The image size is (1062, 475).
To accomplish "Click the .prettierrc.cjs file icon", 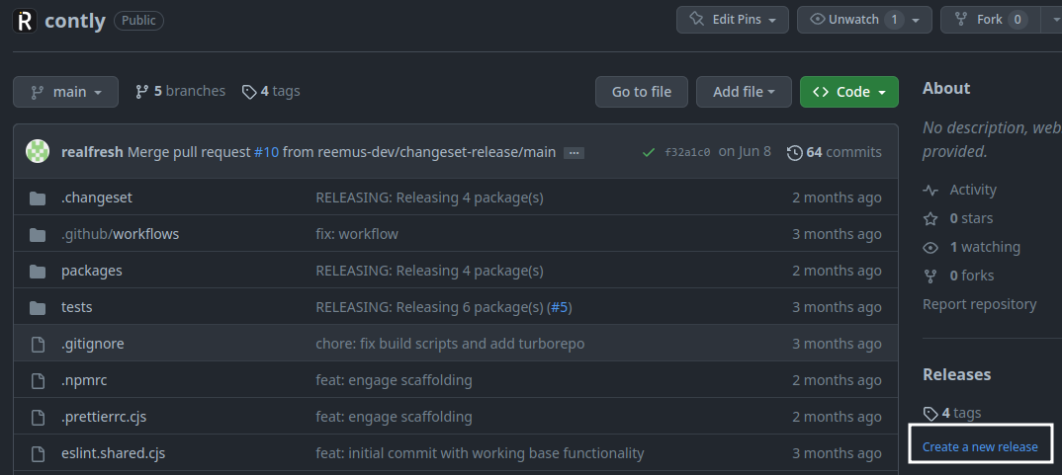I will (38, 417).
